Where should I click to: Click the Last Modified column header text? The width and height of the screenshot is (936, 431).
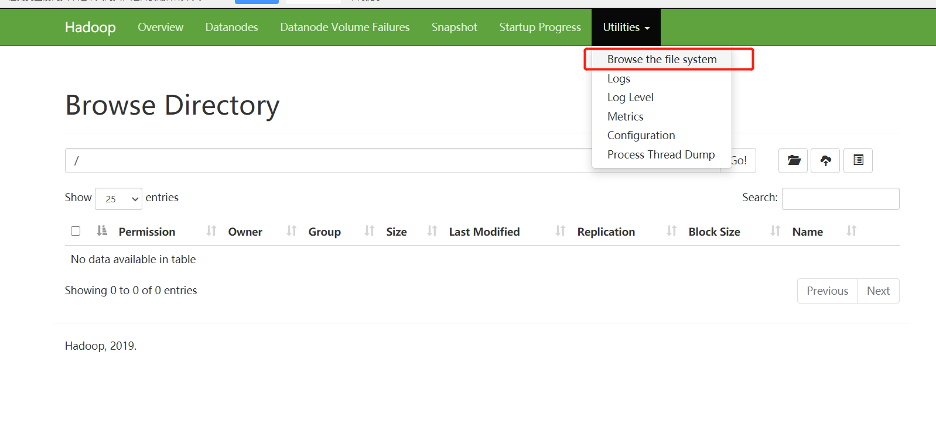(x=484, y=232)
